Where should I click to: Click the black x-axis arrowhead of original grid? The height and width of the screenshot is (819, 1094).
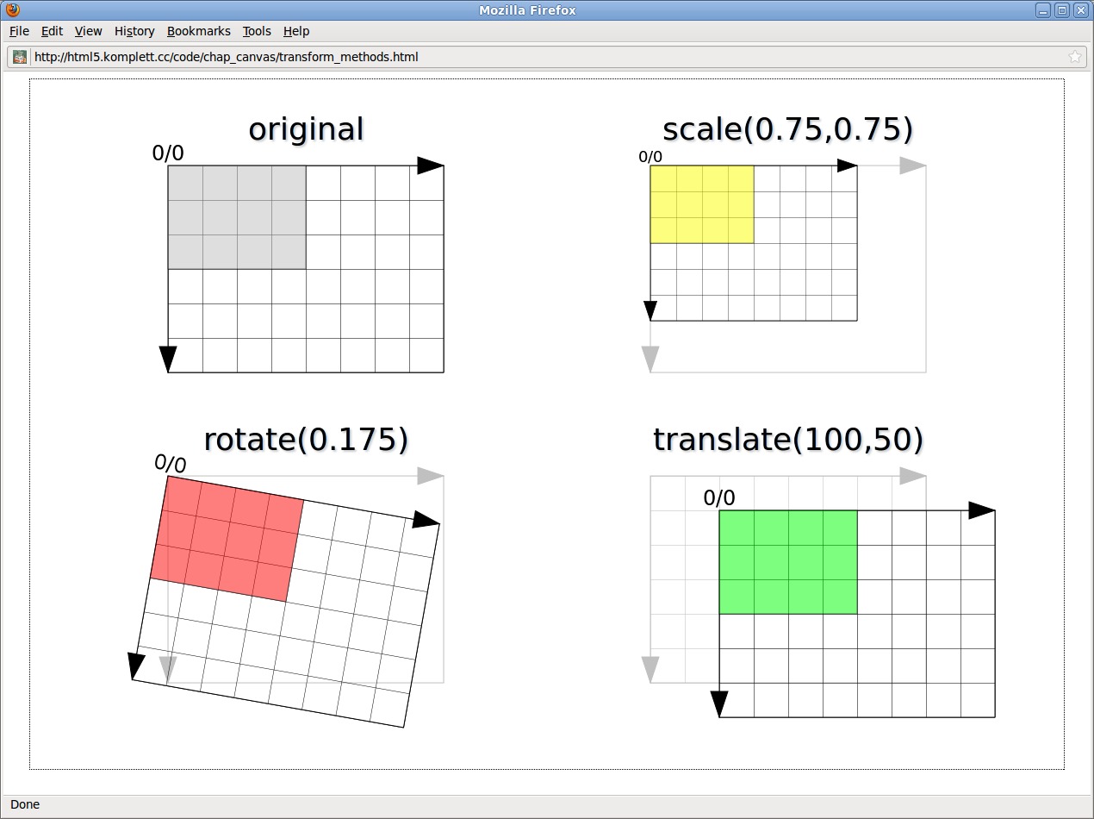430,166
